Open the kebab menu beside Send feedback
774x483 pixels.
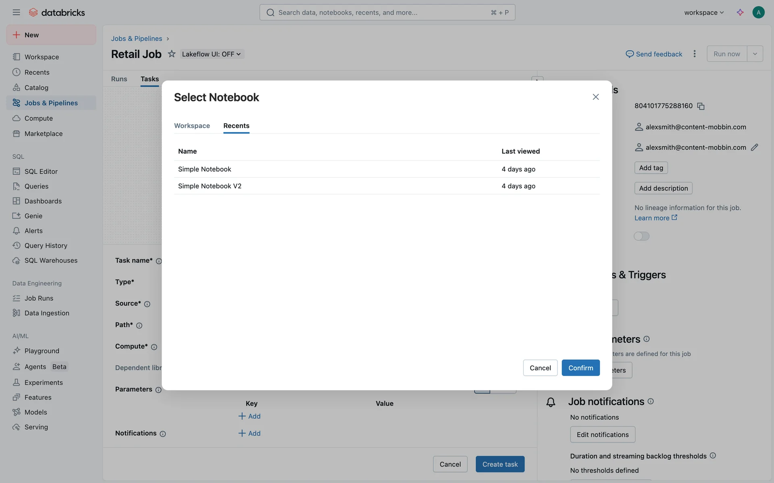point(694,54)
